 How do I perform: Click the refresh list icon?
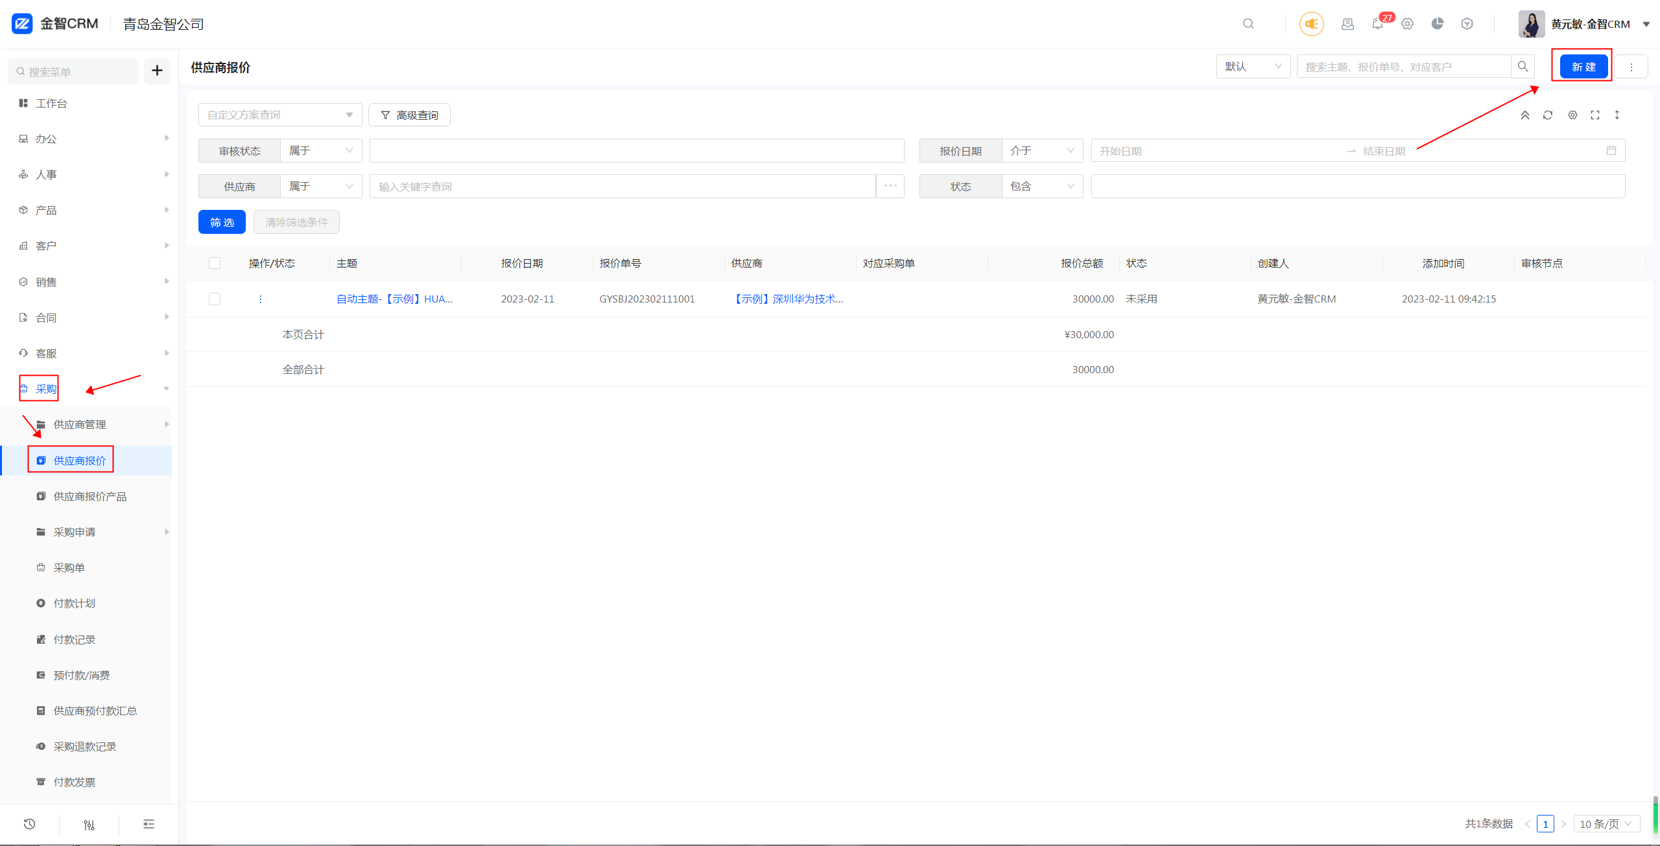click(x=1548, y=115)
